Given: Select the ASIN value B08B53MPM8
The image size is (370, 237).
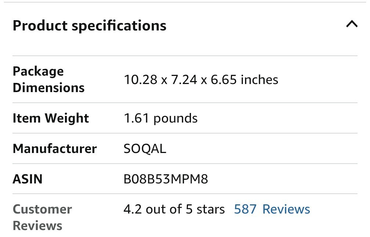Looking at the screenshot, I should [x=166, y=179].
